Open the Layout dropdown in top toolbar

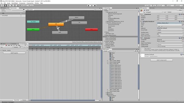pyautogui.click(x=179, y=6)
